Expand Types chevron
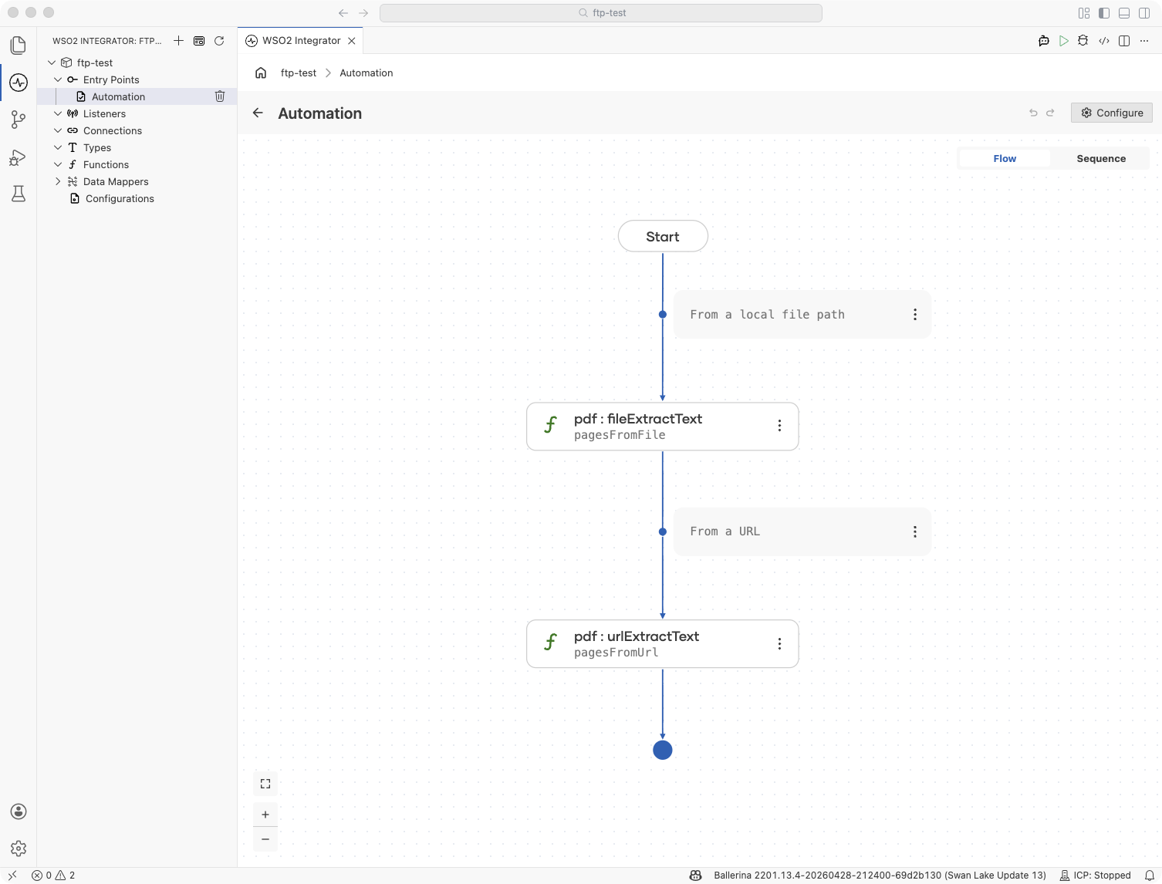Viewport: 1162px width, 884px height. (x=58, y=147)
